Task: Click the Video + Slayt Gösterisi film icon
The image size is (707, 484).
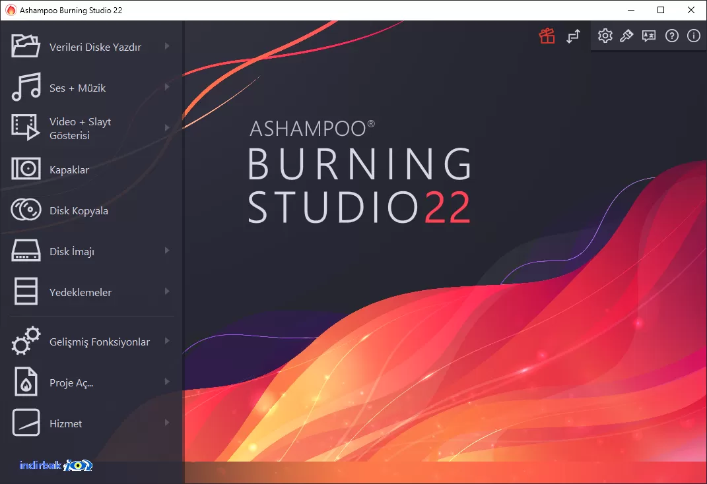Action: 26,127
